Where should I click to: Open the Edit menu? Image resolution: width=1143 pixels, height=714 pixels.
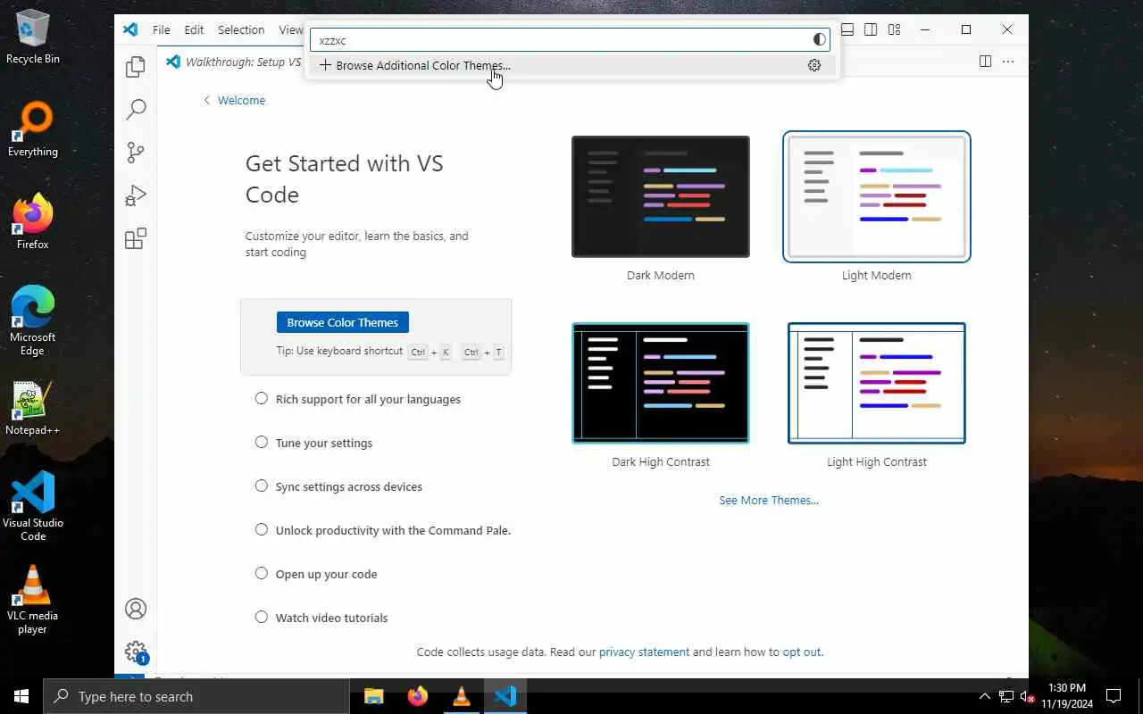[x=194, y=29]
